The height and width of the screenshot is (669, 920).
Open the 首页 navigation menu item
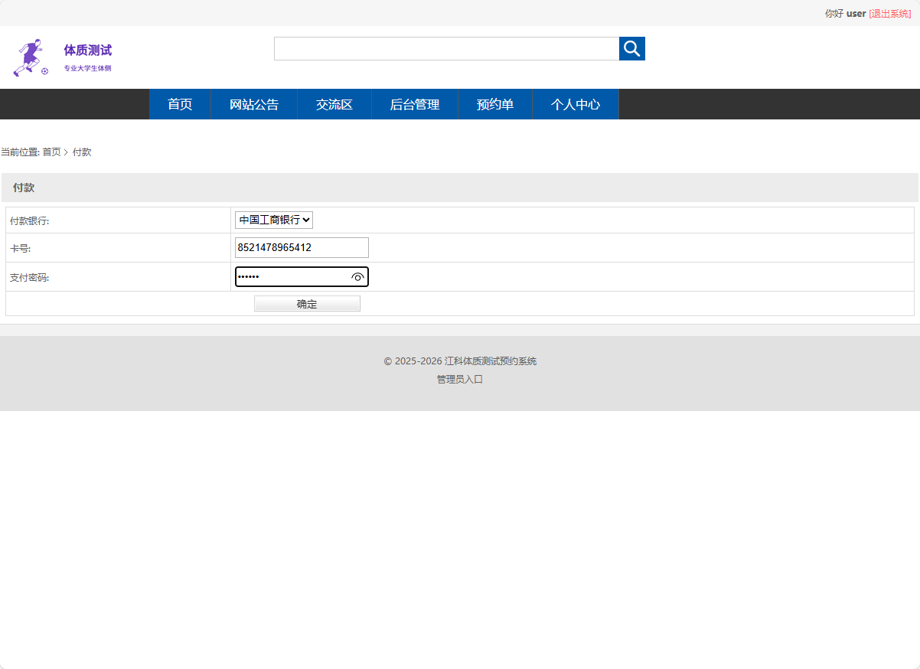180,104
